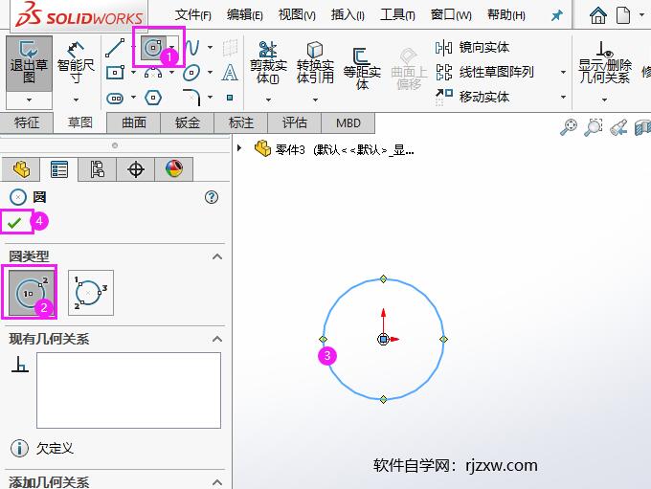
Task: Open the Rectangle tool dropdown arrow
Action: (133, 73)
